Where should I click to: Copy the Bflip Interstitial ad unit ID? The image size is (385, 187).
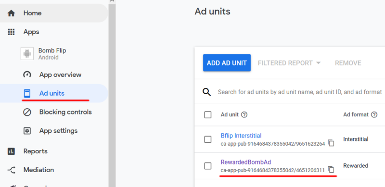coord(331,143)
